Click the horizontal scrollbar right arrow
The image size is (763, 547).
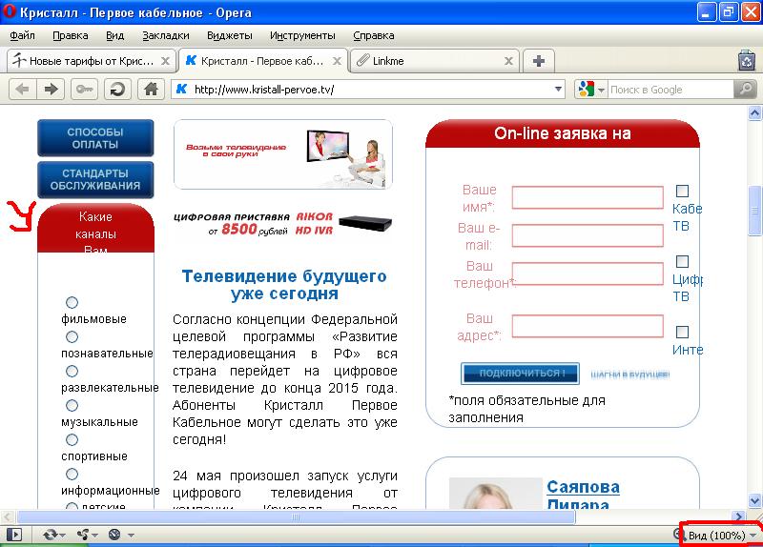739,517
